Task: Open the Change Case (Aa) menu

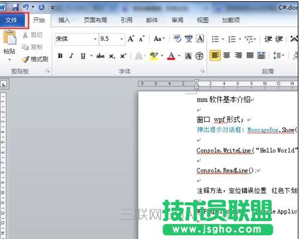Action: (159, 38)
